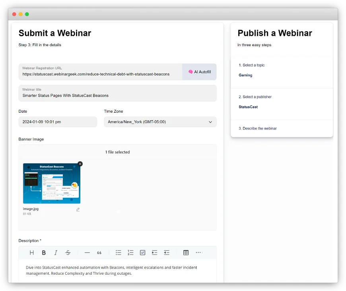
Task: Insert a bulleted list
Action: point(119,252)
